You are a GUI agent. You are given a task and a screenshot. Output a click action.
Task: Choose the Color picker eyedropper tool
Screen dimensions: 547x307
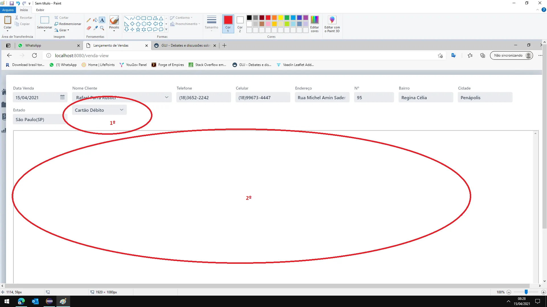tap(95, 28)
